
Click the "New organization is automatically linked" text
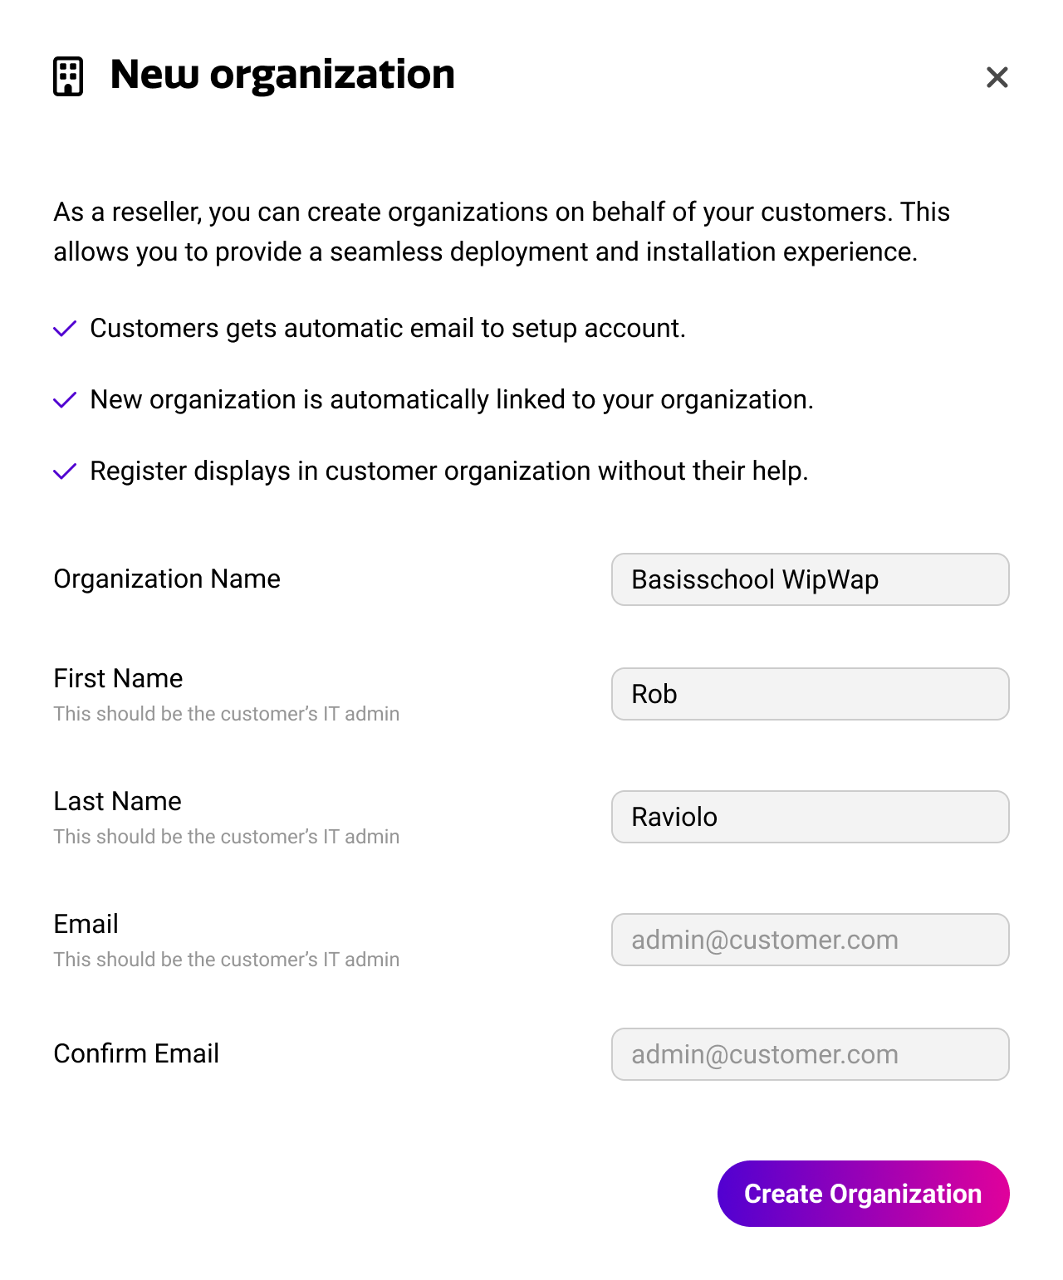451,400
